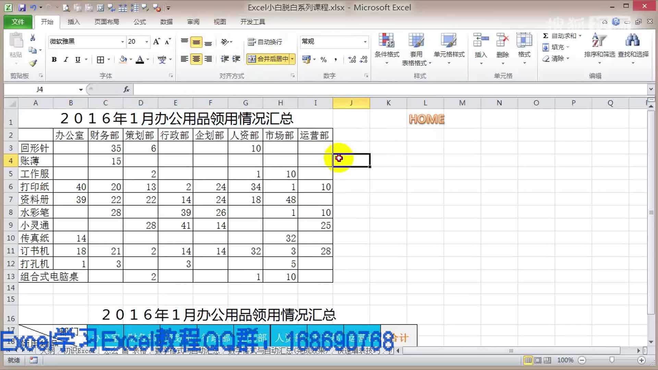Click the percent style icon

coord(323,60)
